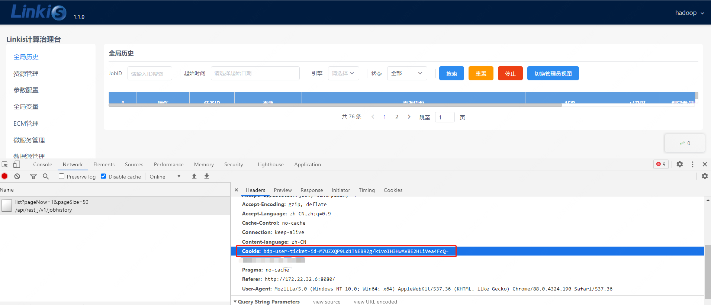This screenshot has height=305, width=711.
Task: Enable the Preserve log checkbox
Action: (62, 176)
